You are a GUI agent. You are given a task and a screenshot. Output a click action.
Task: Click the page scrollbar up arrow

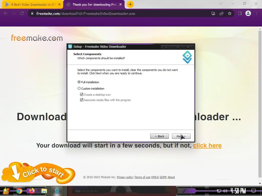click(260, 29)
